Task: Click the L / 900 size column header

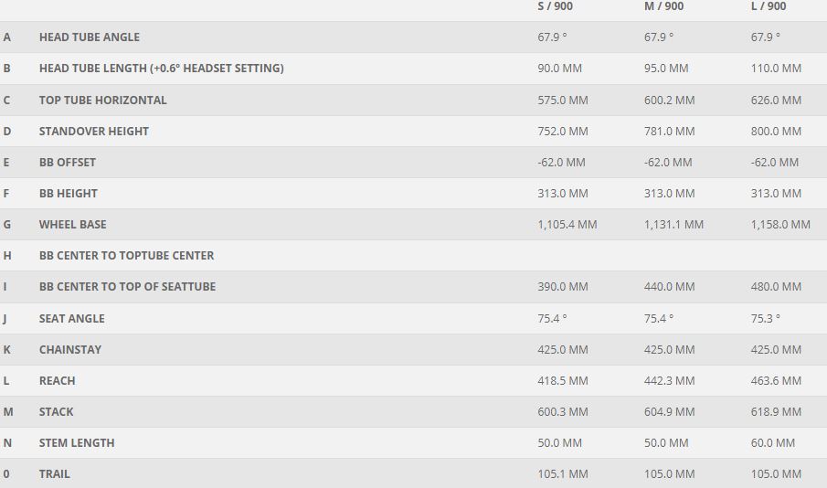Action: (769, 6)
